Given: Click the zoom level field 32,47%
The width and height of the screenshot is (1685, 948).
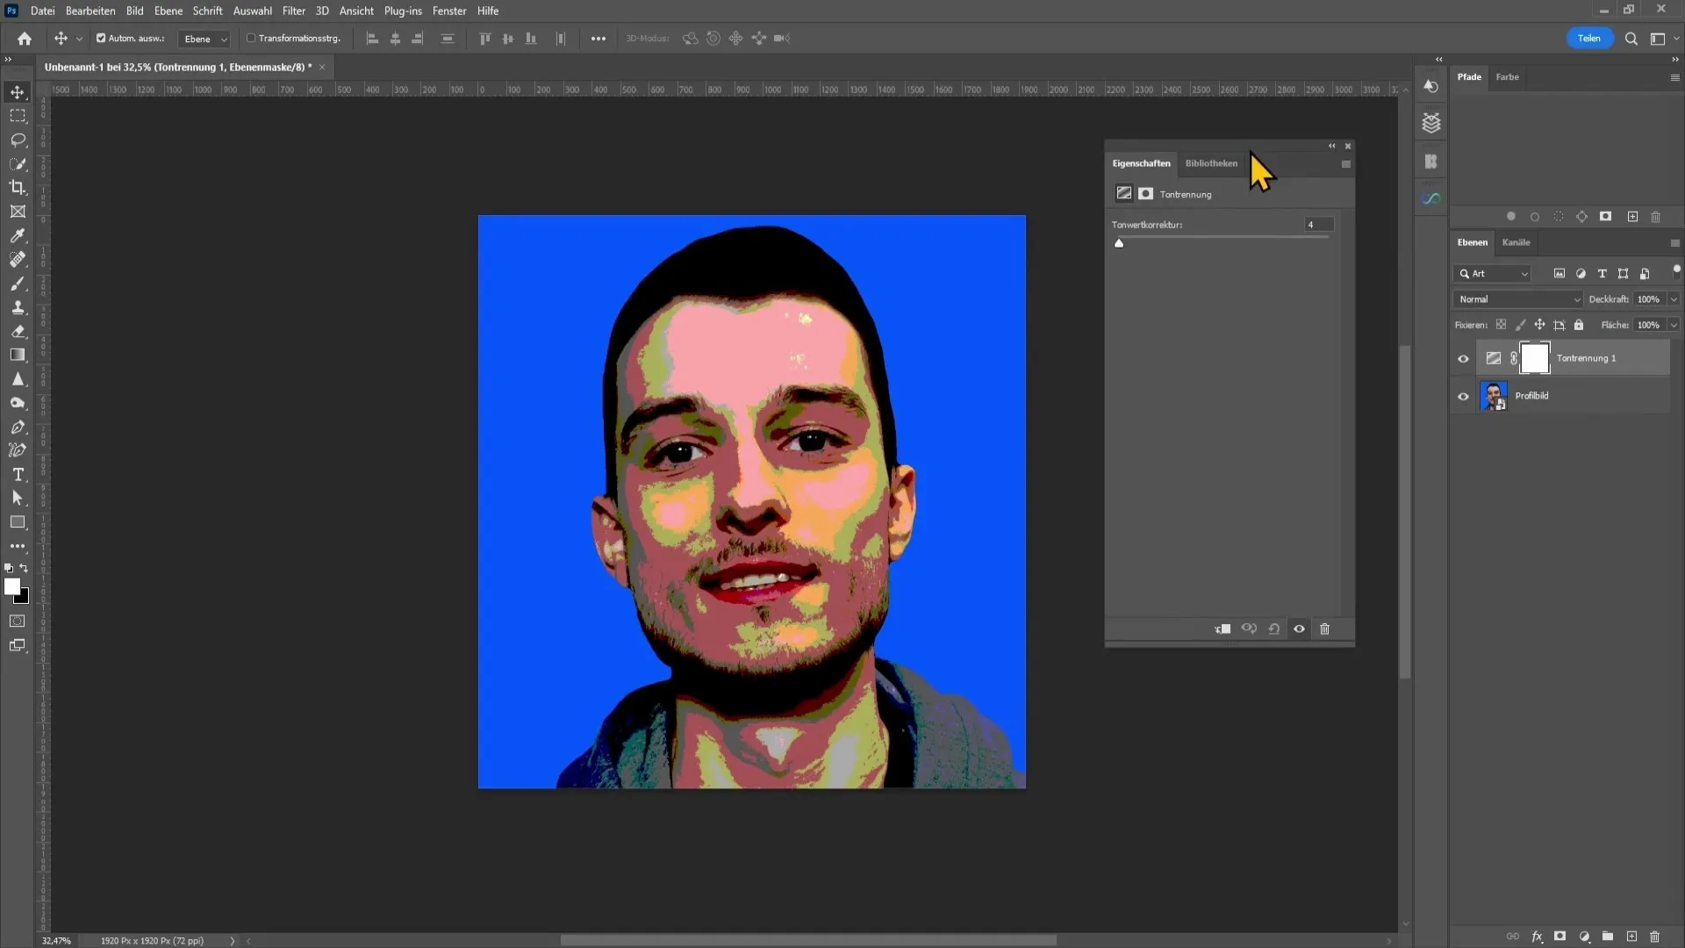Looking at the screenshot, I should pyautogui.click(x=57, y=940).
